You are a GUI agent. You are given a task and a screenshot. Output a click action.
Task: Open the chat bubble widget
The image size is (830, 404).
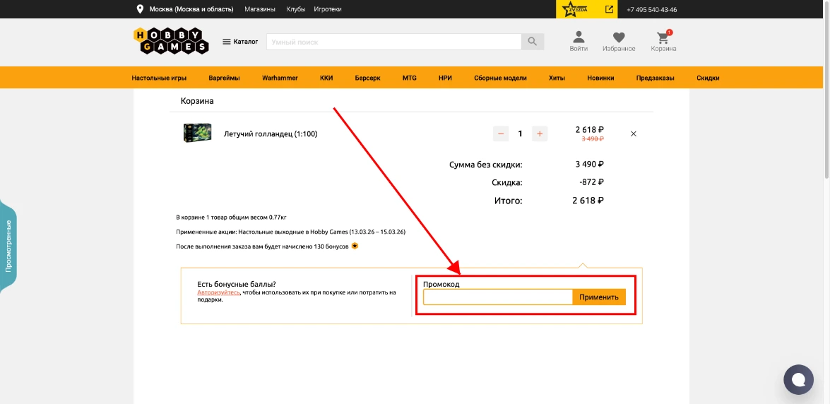pos(798,379)
